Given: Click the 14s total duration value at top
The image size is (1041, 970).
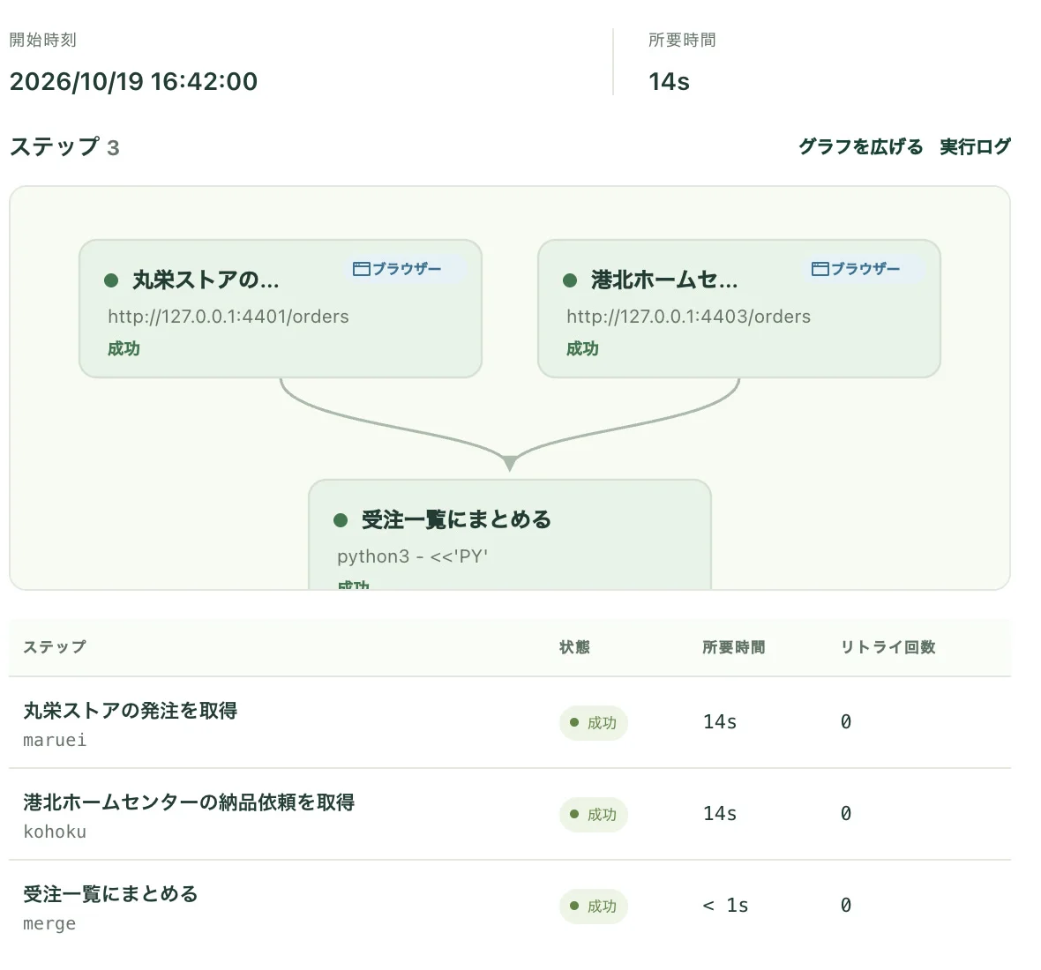Looking at the screenshot, I should 669,82.
